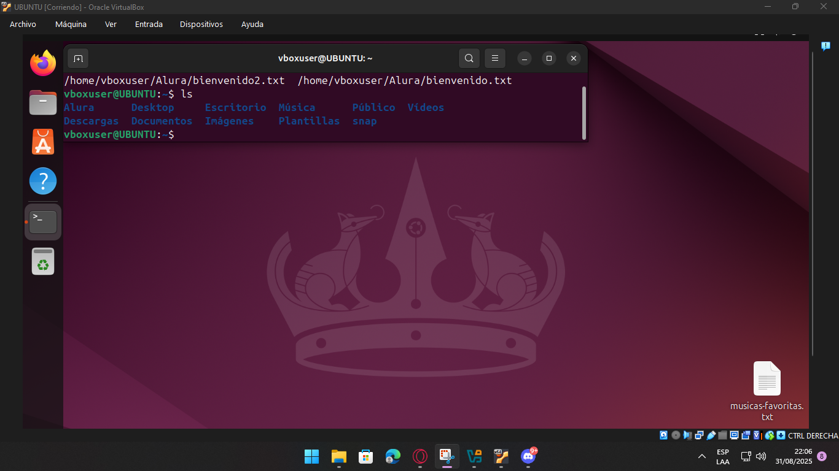Open Snipping Tool from the taskbar
Viewport: 839px width, 471px height.
447,456
